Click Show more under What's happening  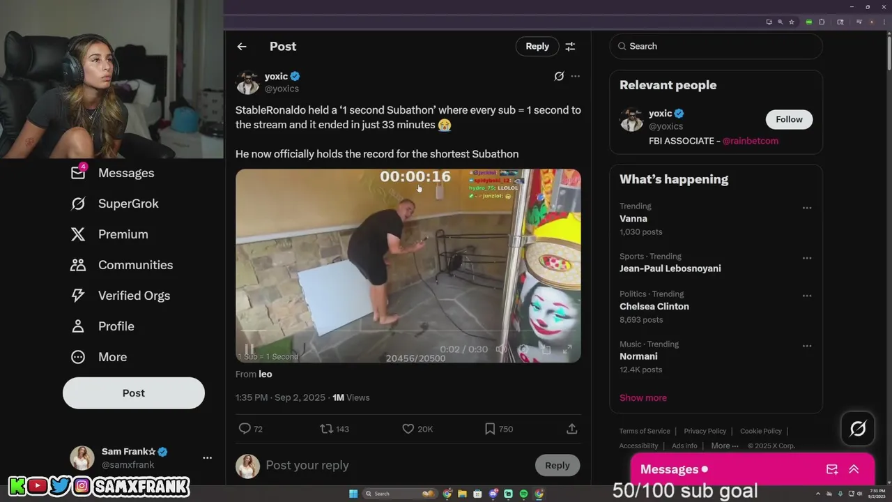point(643,397)
